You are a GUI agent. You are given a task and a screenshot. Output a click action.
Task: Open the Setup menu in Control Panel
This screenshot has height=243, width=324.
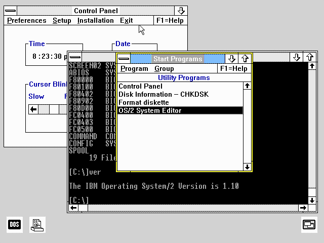tap(62, 21)
